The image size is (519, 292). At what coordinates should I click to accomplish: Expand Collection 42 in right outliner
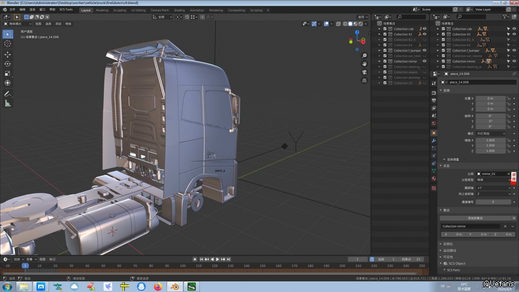point(438,34)
